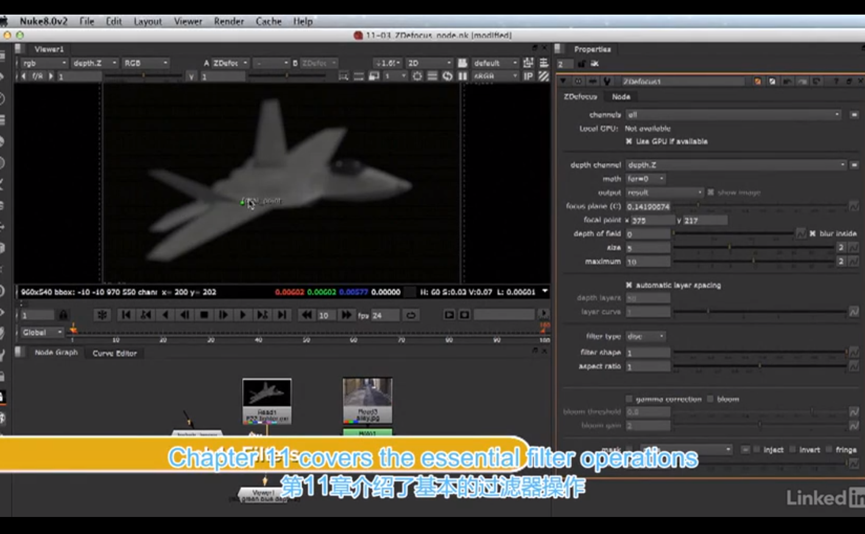Open the Render menu
Image resolution: width=865 pixels, height=534 pixels.
229,21
